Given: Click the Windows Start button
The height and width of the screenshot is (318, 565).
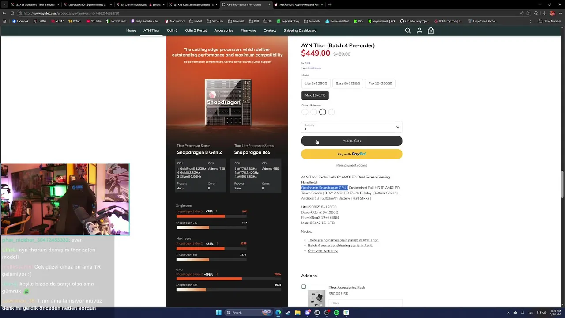Looking at the screenshot, I should (x=218, y=313).
